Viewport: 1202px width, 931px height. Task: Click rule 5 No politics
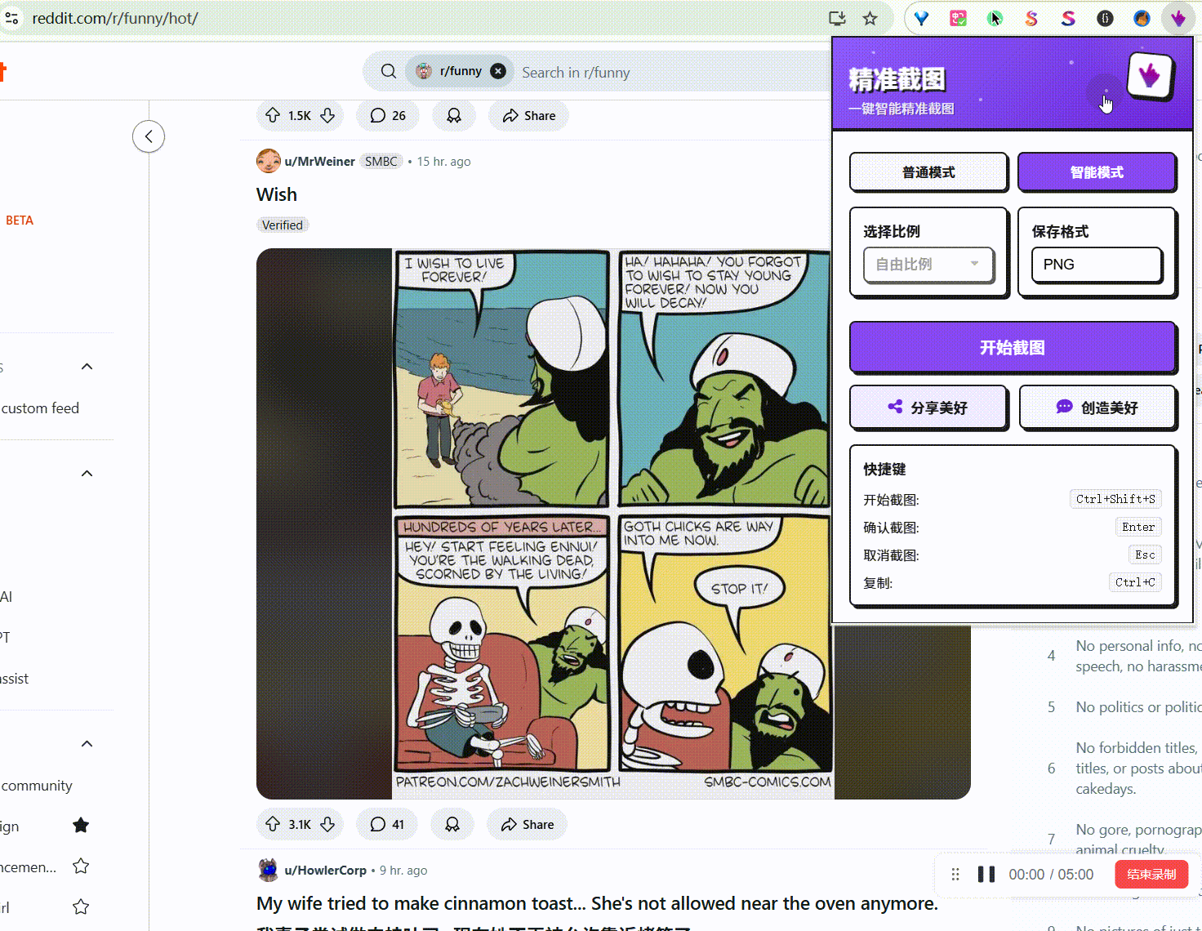(1124, 707)
